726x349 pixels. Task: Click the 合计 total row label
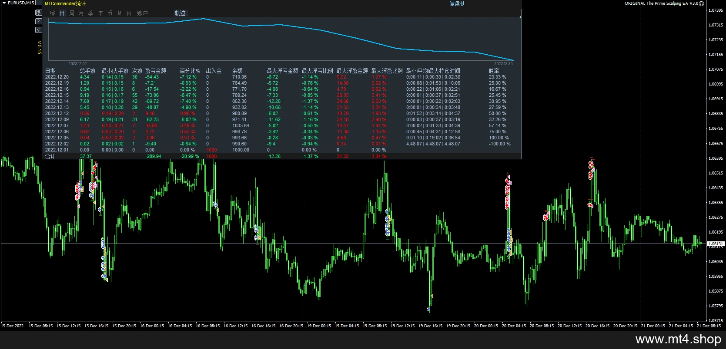pyautogui.click(x=50, y=156)
